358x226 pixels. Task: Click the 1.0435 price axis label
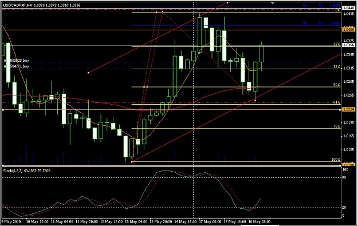348,14
